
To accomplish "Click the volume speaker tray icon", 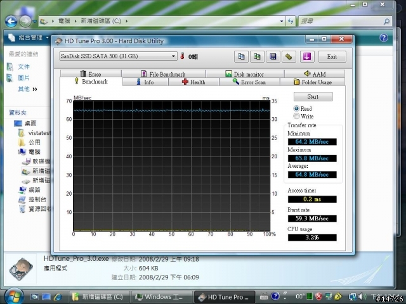I will pos(362,296).
